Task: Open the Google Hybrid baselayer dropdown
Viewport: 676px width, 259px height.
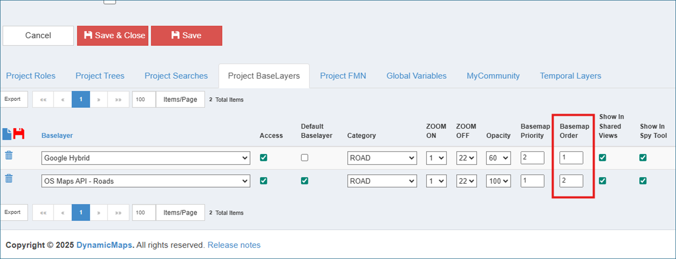Action: coord(146,158)
